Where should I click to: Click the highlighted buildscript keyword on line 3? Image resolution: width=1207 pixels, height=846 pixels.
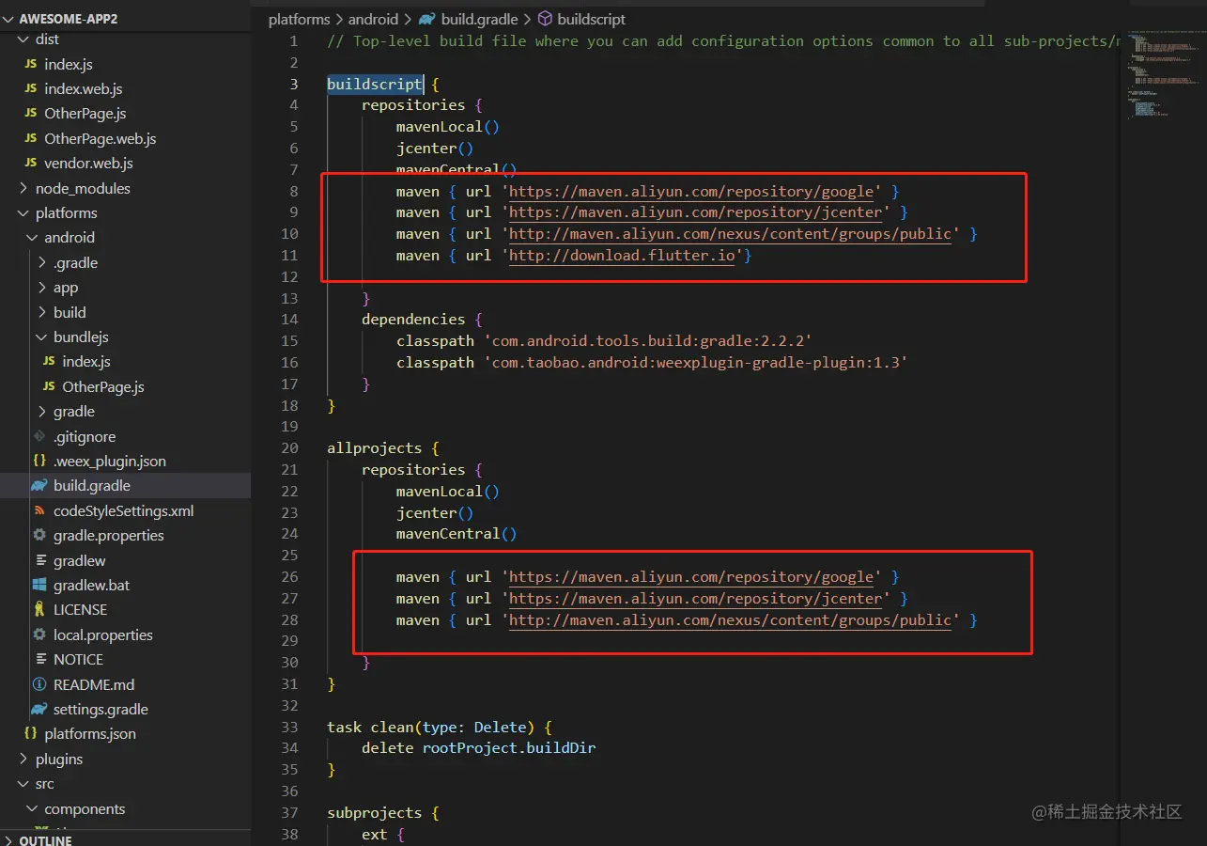tap(375, 85)
